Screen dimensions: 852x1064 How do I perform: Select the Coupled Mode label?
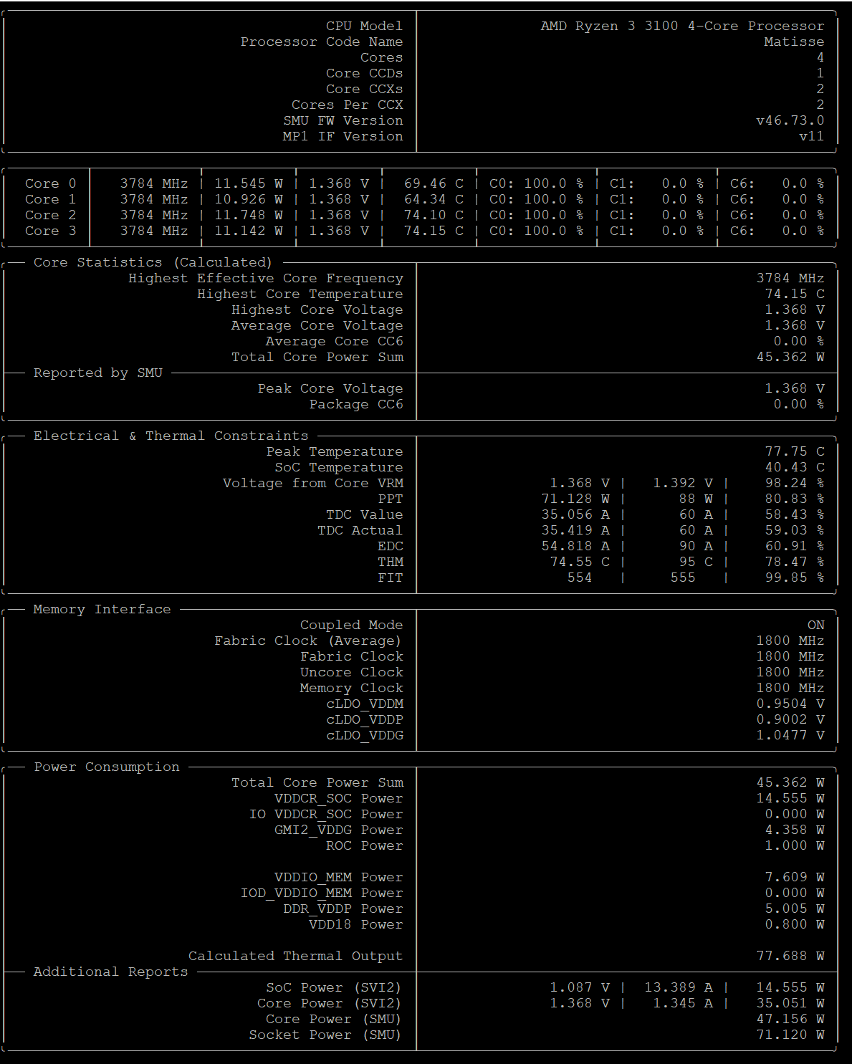351,625
